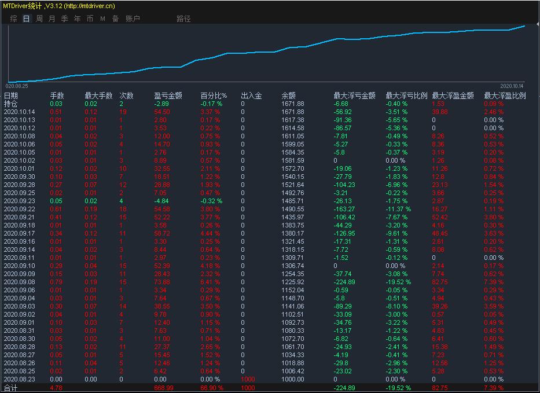
Task: Click the 0.79 lots cell on 2020.09.08
Action: click(56, 282)
